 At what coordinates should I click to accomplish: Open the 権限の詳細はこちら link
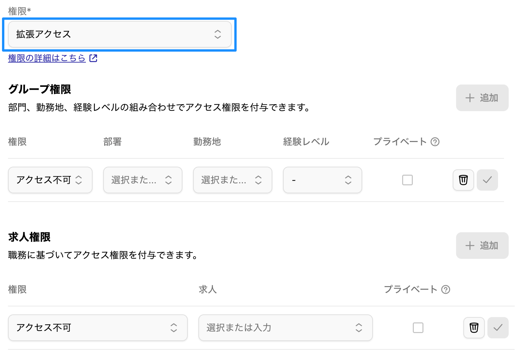point(47,58)
